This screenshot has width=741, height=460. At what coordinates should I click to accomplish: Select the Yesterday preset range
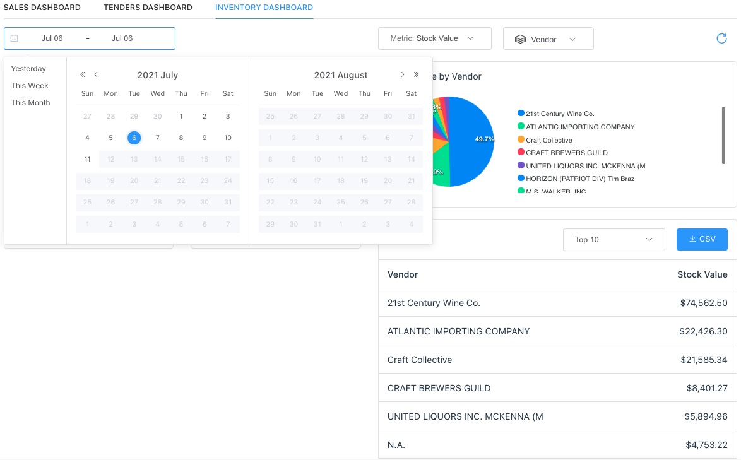coord(28,69)
